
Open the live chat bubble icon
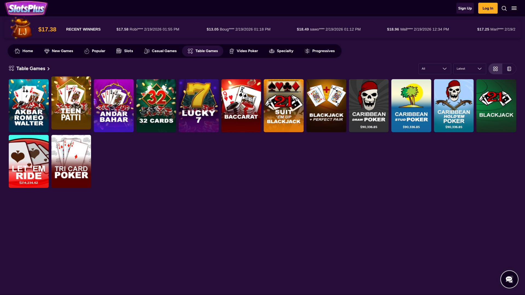pos(509,279)
